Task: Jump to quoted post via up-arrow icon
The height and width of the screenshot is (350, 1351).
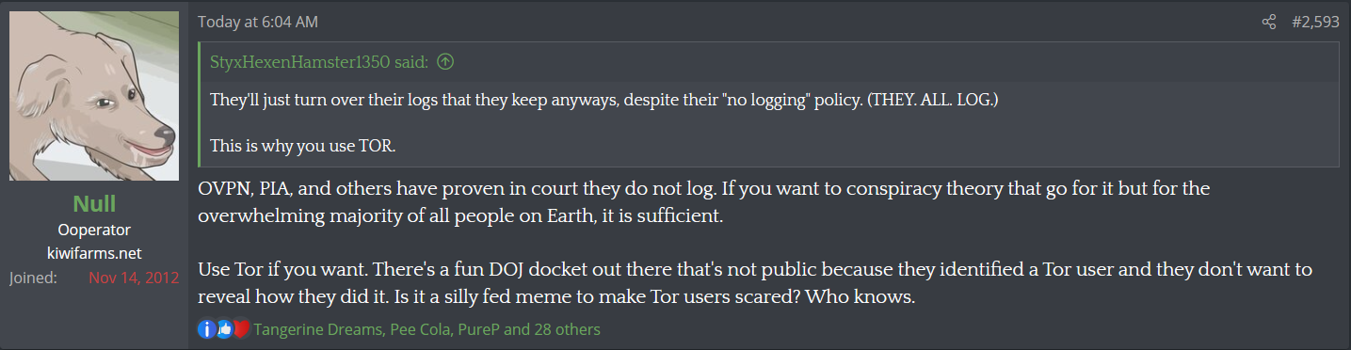Action: pos(445,62)
